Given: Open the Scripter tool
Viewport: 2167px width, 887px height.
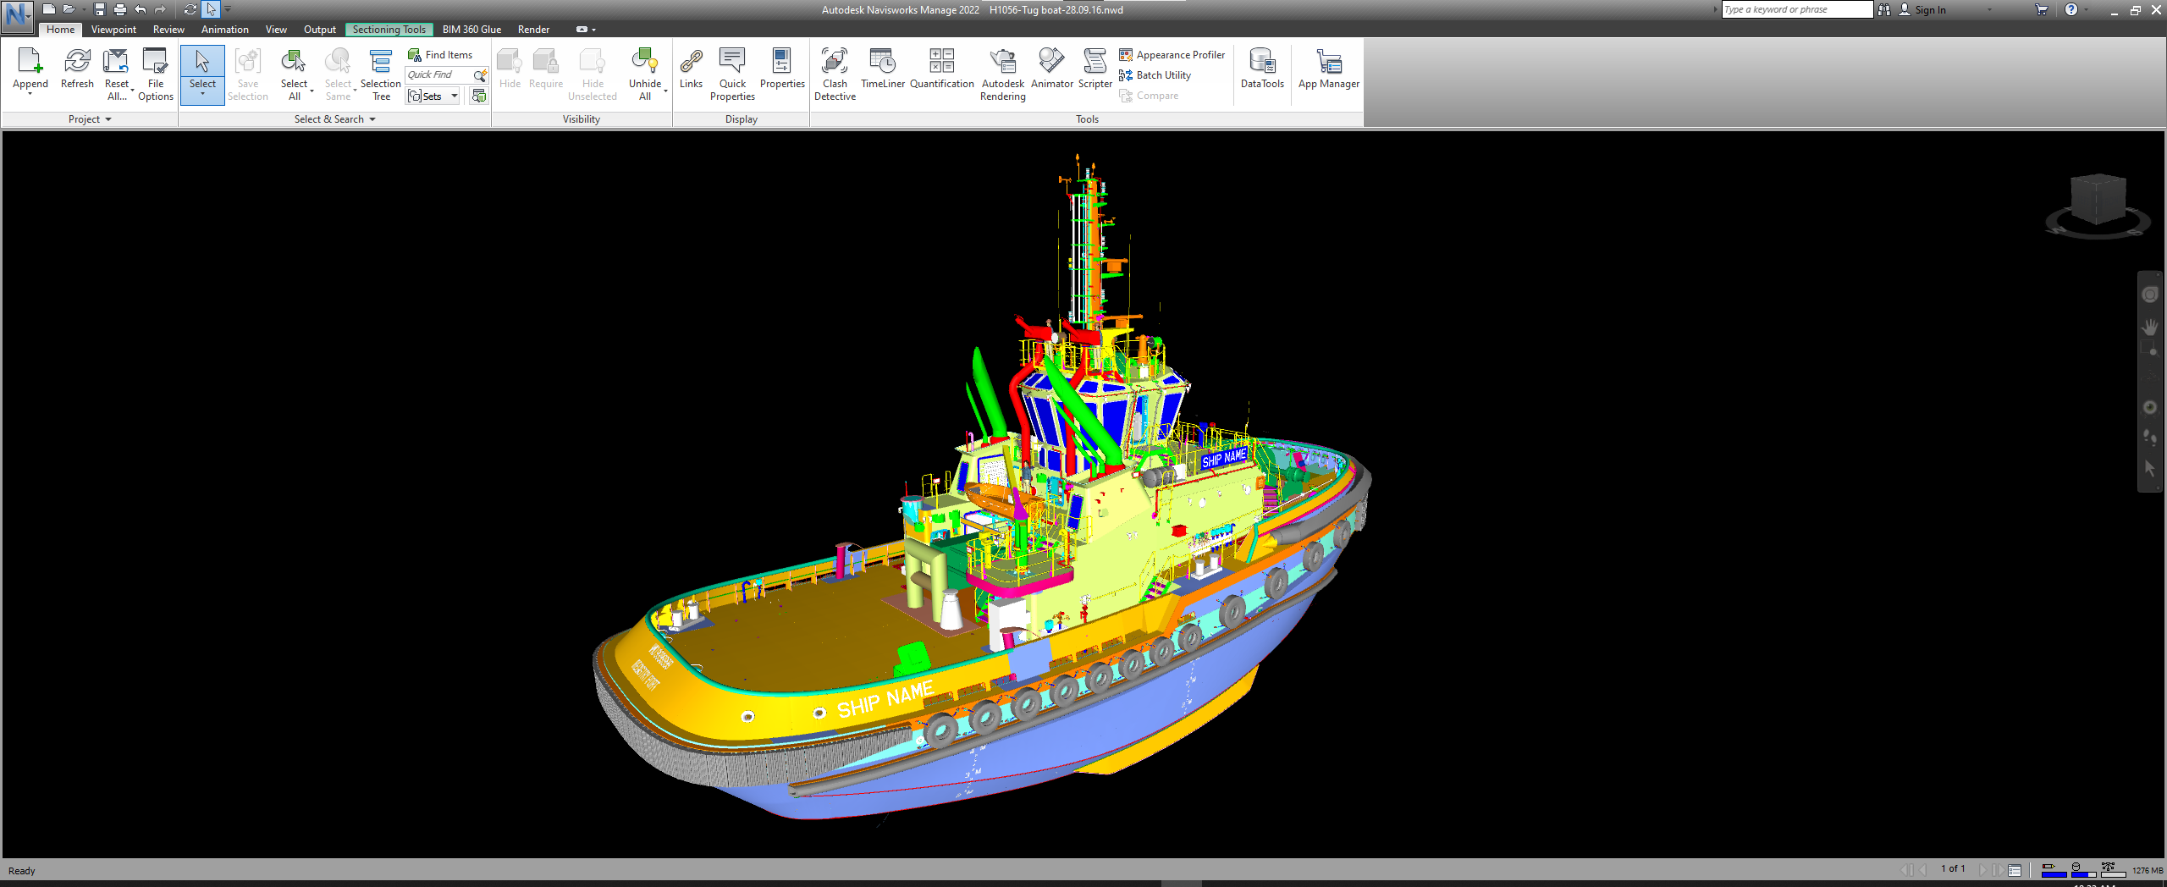Looking at the screenshot, I should click(x=1095, y=69).
